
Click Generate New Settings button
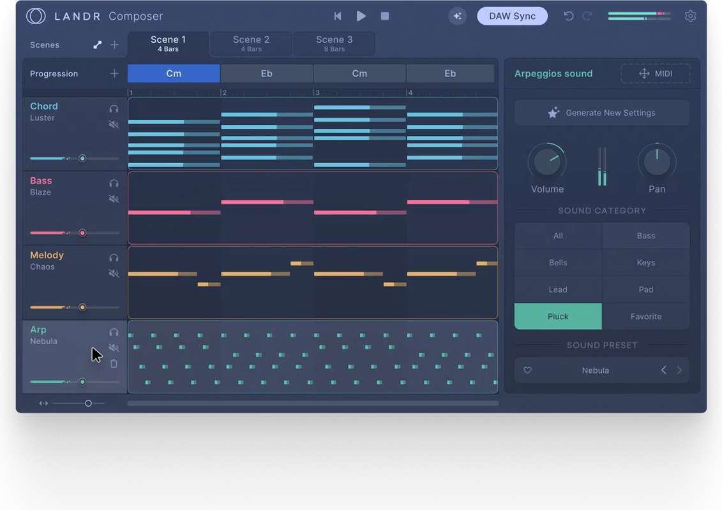coord(601,113)
